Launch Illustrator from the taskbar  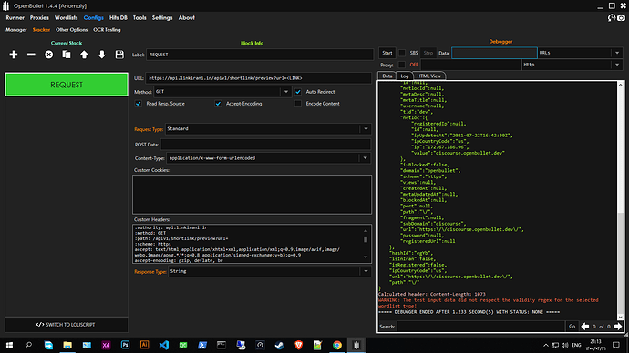(144, 345)
